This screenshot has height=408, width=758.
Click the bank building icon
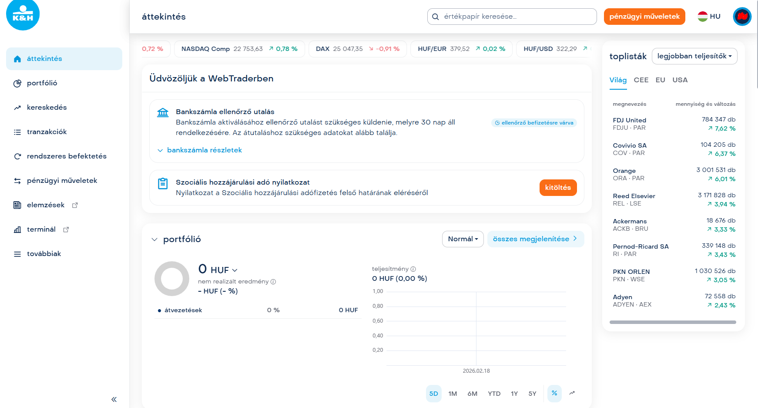tap(163, 112)
